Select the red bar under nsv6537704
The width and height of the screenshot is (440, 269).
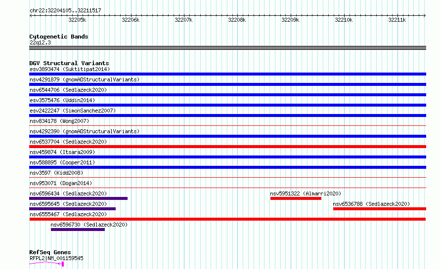(x=227, y=147)
